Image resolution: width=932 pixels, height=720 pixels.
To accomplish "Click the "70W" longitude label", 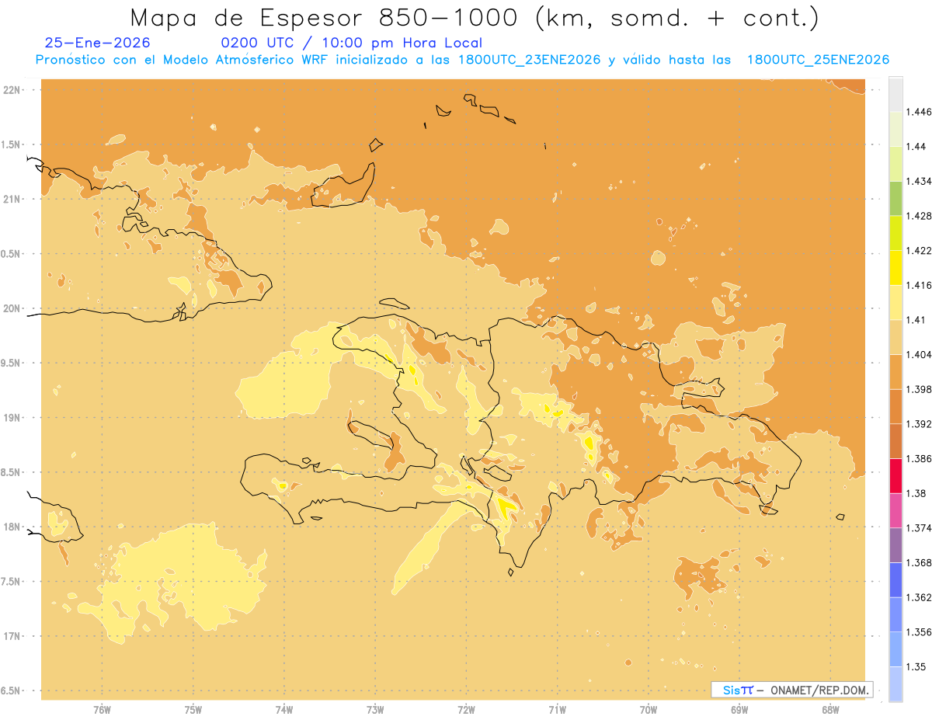I will pos(649,709).
